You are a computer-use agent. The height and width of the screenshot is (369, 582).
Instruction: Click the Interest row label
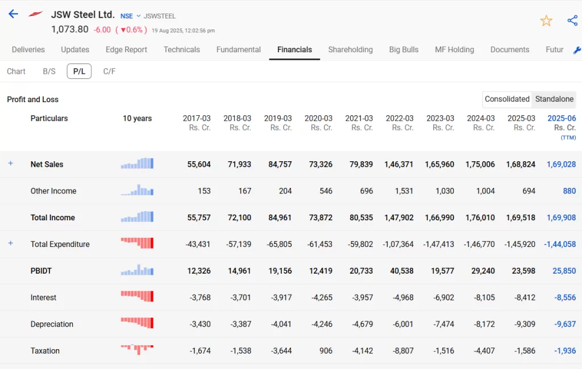coord(43,298)
